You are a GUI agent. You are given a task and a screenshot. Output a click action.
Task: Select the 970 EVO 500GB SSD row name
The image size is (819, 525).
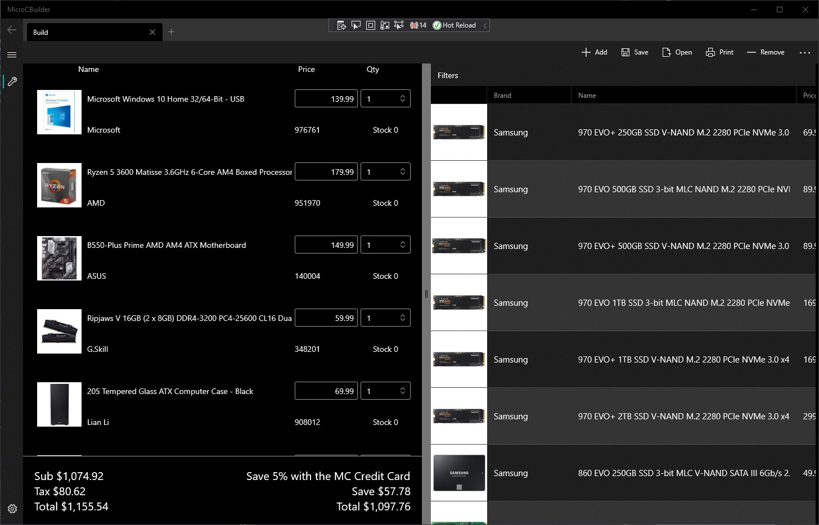click(684, 189)
